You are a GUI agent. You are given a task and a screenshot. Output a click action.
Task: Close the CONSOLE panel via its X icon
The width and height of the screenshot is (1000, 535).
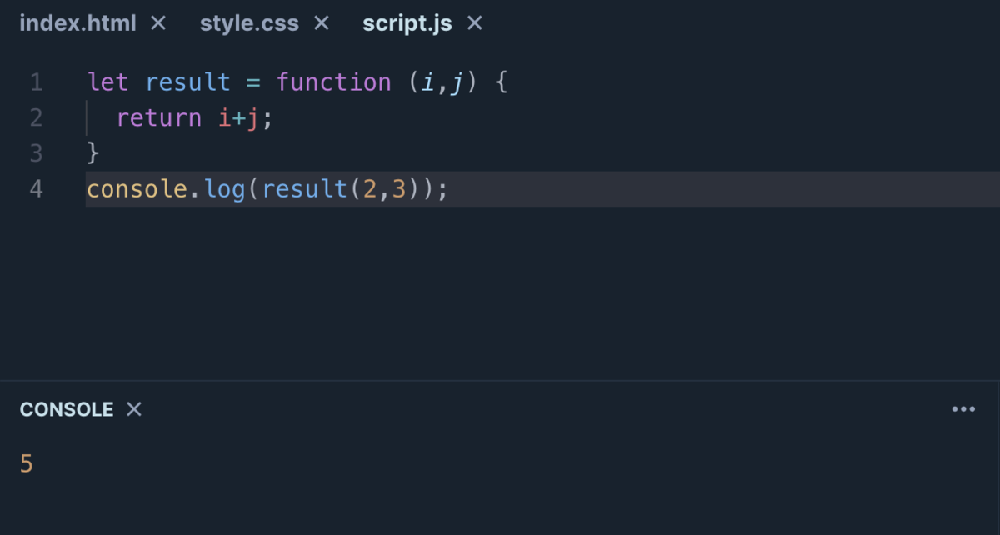click(133, 409)
